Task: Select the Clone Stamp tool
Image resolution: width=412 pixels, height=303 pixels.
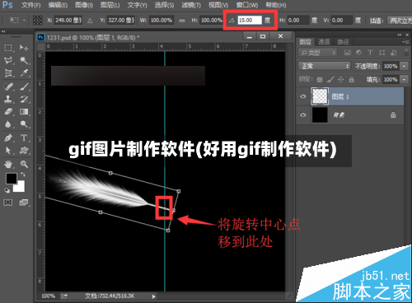Action: point(8,99)
